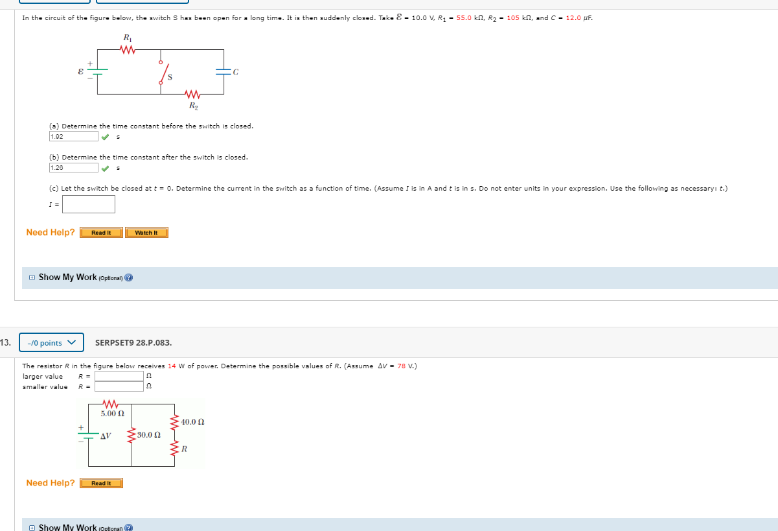Open the -/0 points dropdown for question 13
The width and height of the screenshot is (778, 531).
(x=51, y=342)
